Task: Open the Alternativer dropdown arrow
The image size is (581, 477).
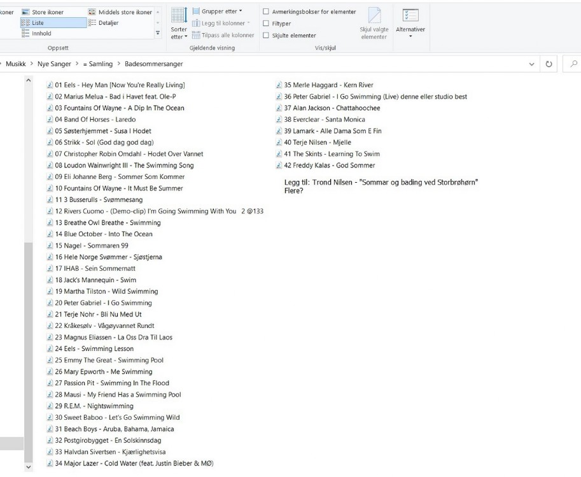Action: (x=410, y=36)
